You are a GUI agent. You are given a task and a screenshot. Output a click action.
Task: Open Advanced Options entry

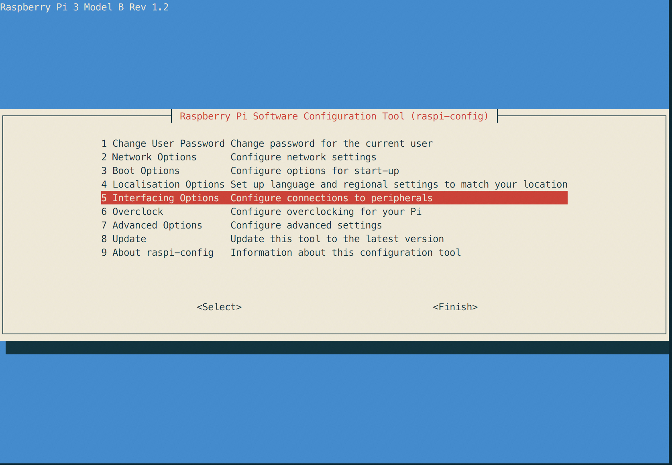pyautogui.click(x=334, y=225)
